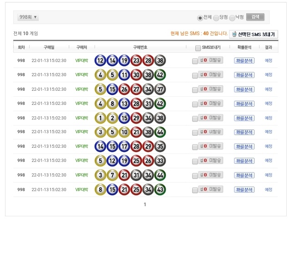Image resolution: width=305 pixels, height=260 pixels.
Task: Go to page 1 in pagination
Action: point(145,204)
